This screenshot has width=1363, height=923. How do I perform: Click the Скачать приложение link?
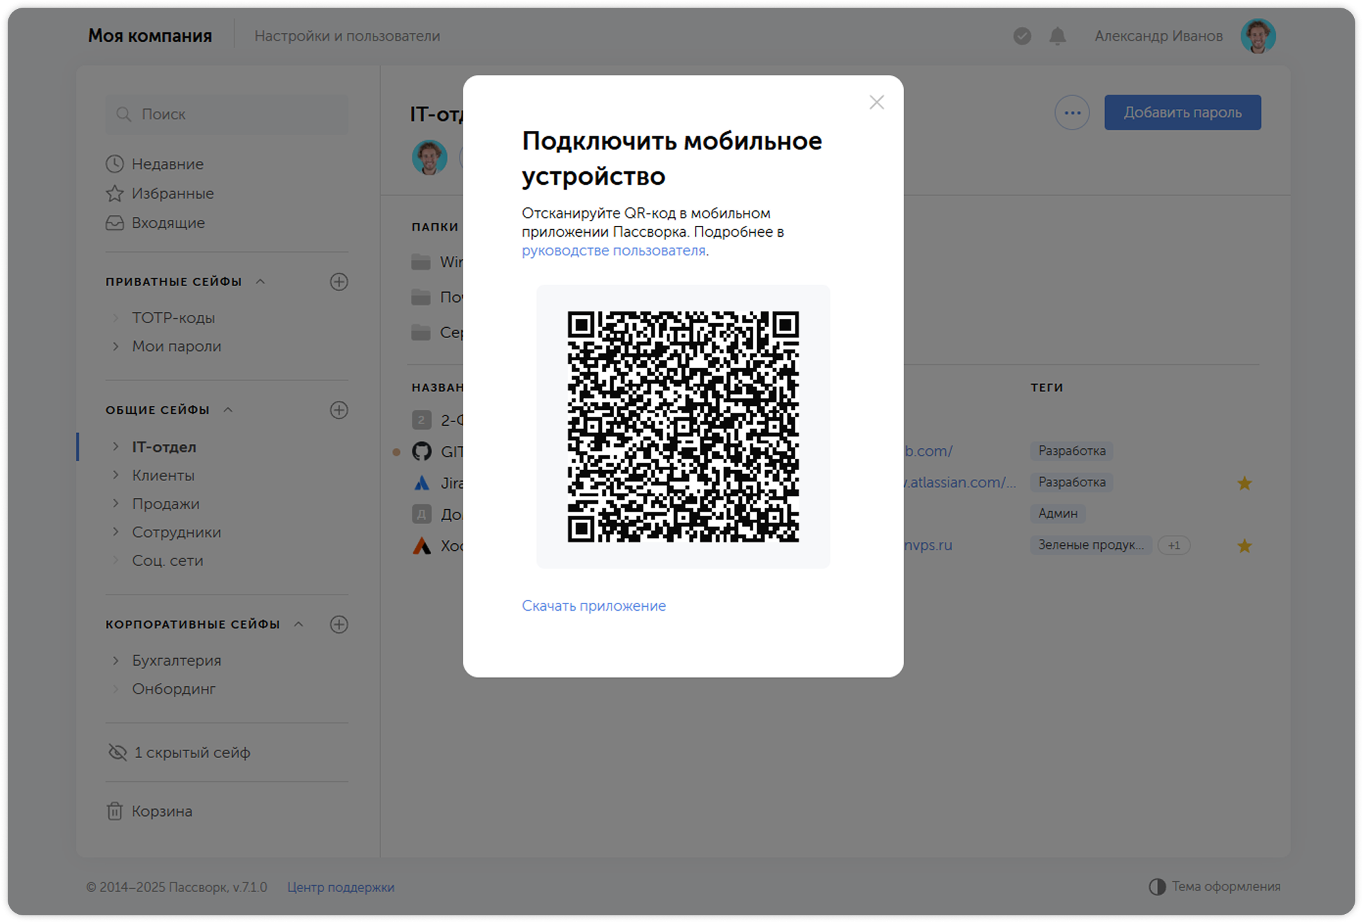click(594, 605)
